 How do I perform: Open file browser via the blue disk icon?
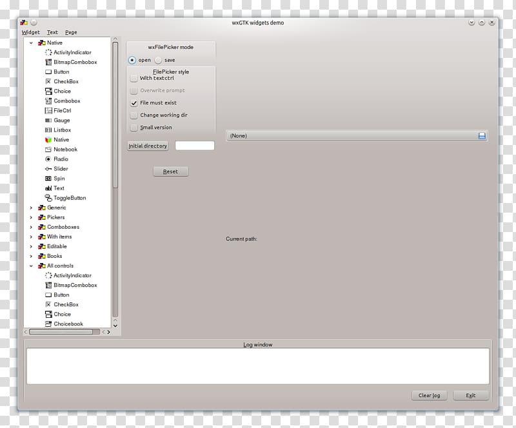pos(482,136)
